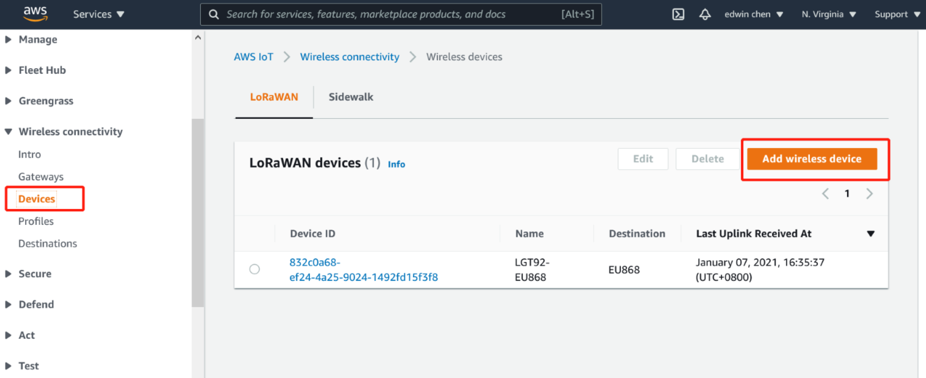Click the sidebar scroll up arrow
926x378 pixels.
[198, 38]
